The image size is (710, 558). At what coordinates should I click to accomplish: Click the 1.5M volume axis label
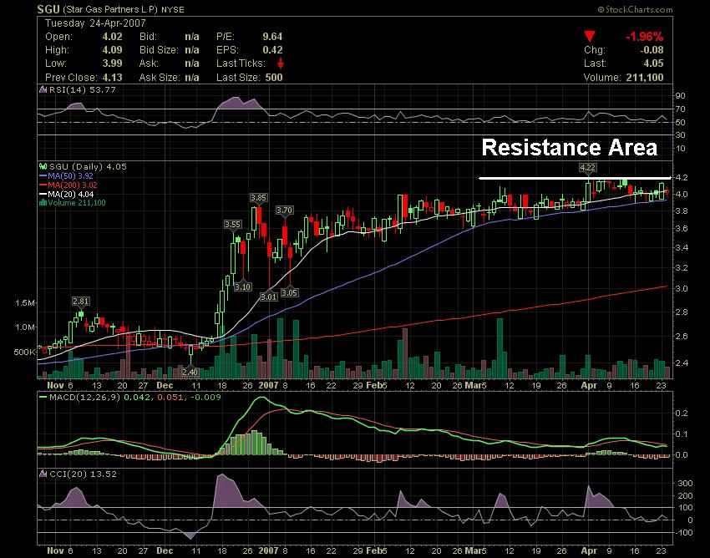tap(25, 302)
